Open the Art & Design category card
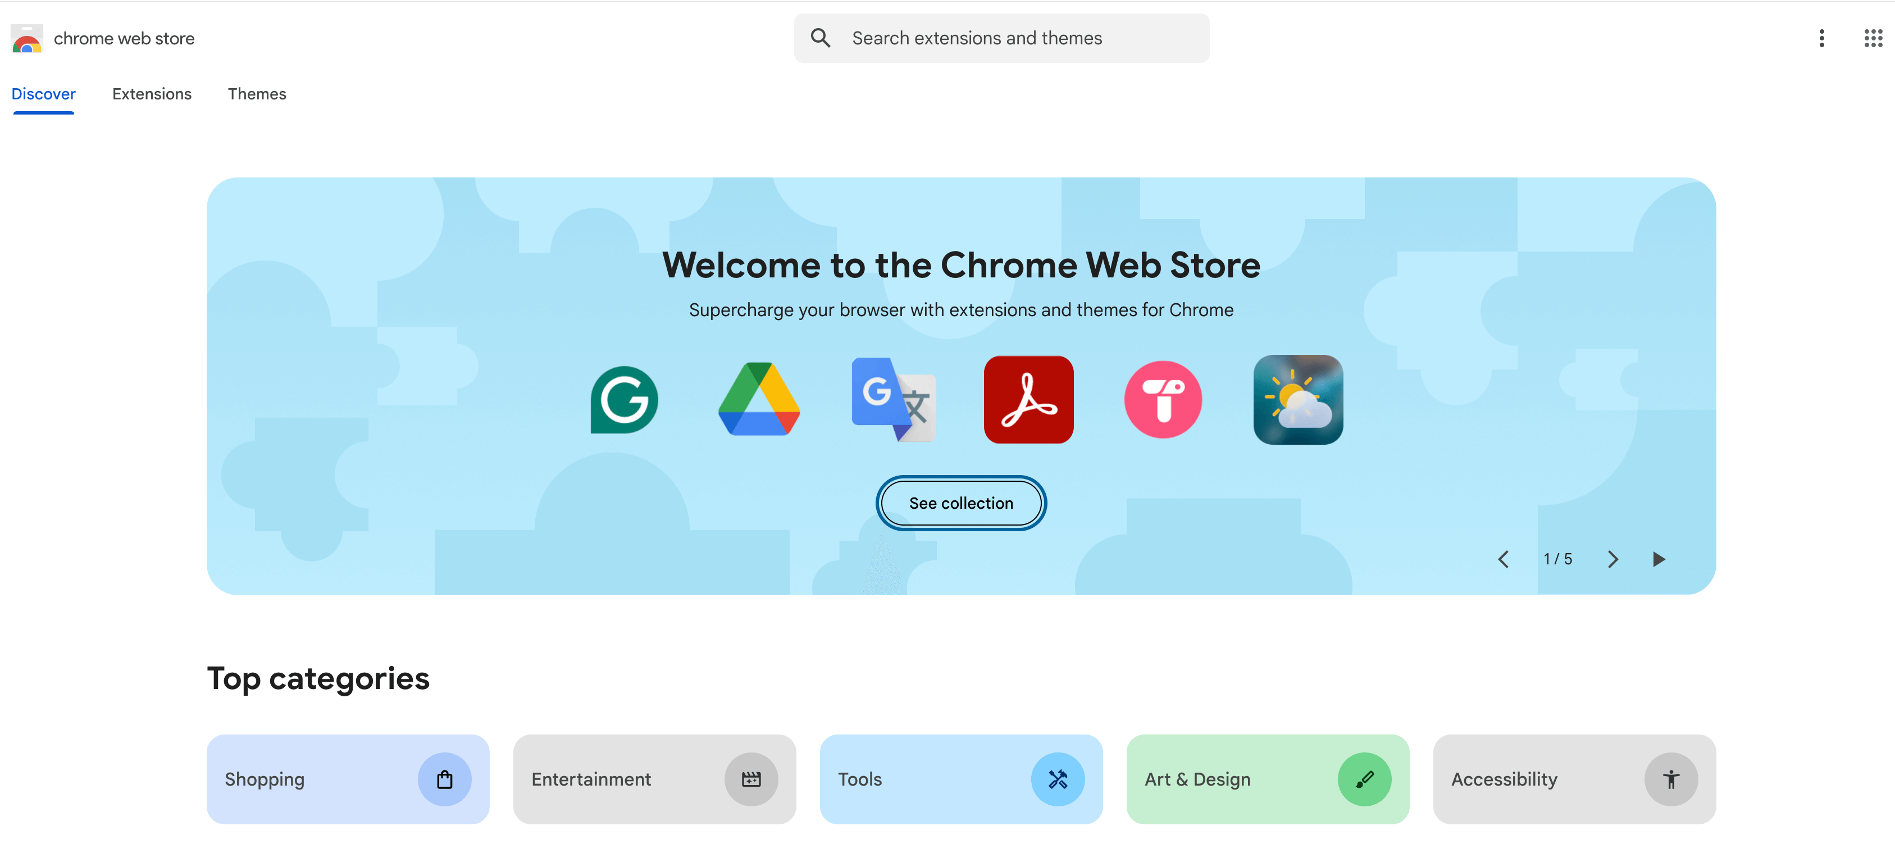This screenshot has height=867, width=1895. tap(1268, 779)
